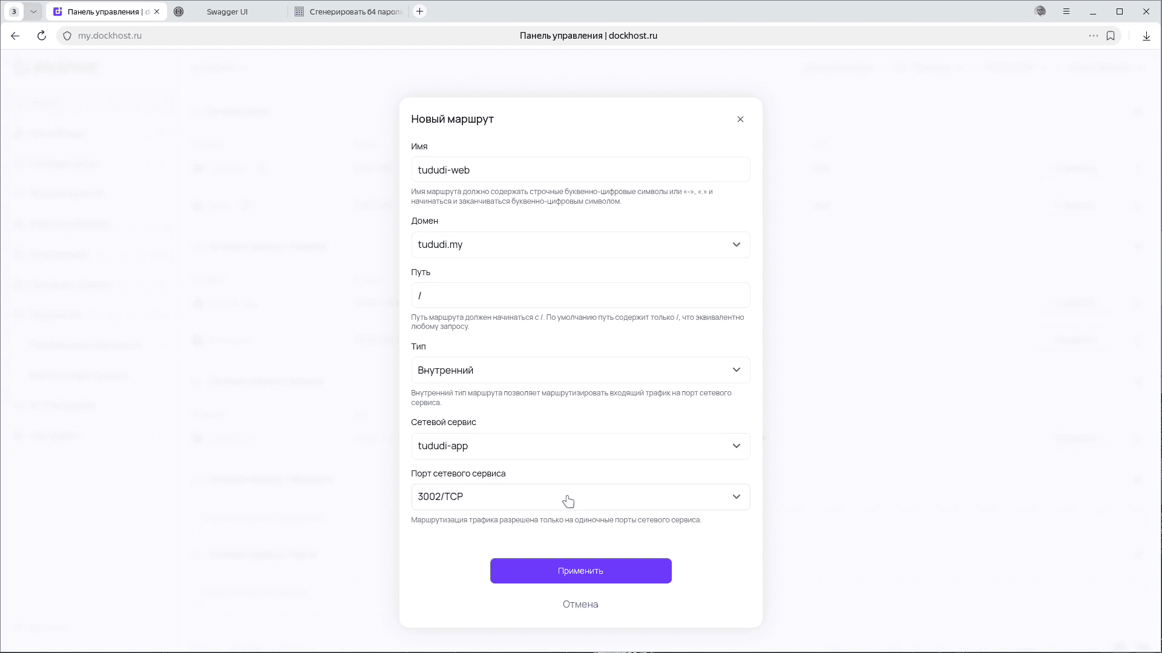Select the Панель управления browser tab
This screenshot has width=1162, height=653.
(x=103, y=11)
